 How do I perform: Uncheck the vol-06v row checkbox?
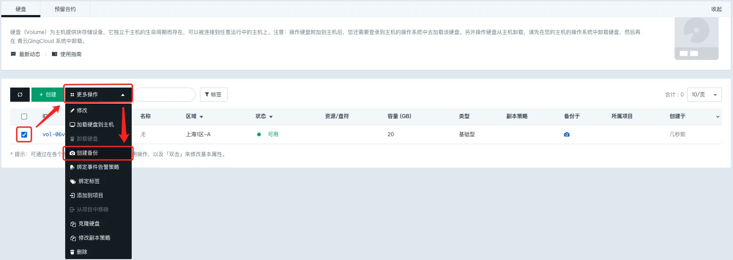(24, 134)
